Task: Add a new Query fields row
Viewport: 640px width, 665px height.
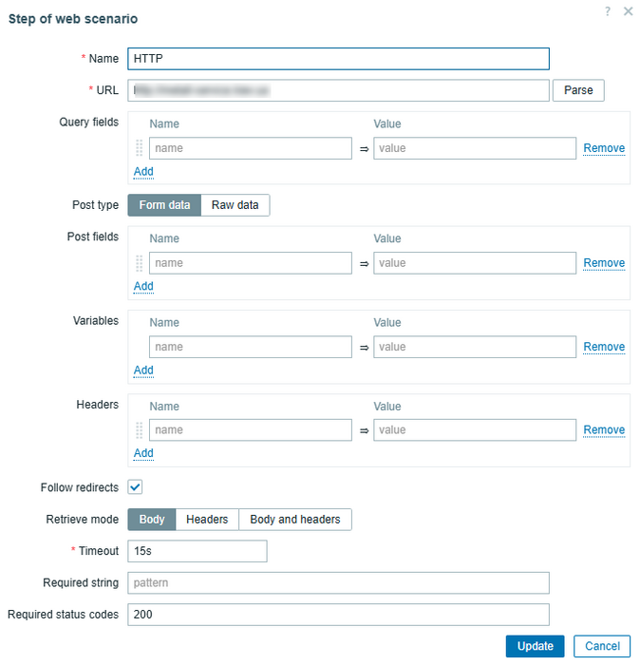Action: (x=143, y=172)
